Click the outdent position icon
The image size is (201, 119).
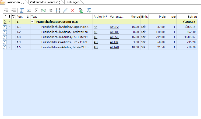click(6, 10)
